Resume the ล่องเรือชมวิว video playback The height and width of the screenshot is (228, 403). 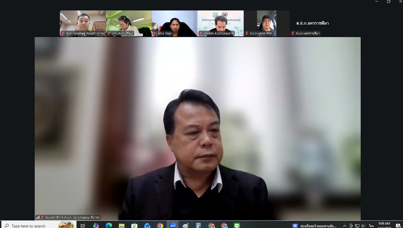click(x=295, y=226)
